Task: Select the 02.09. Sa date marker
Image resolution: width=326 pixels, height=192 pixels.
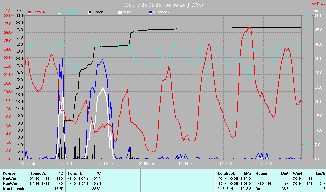Action: click(226, 164)
